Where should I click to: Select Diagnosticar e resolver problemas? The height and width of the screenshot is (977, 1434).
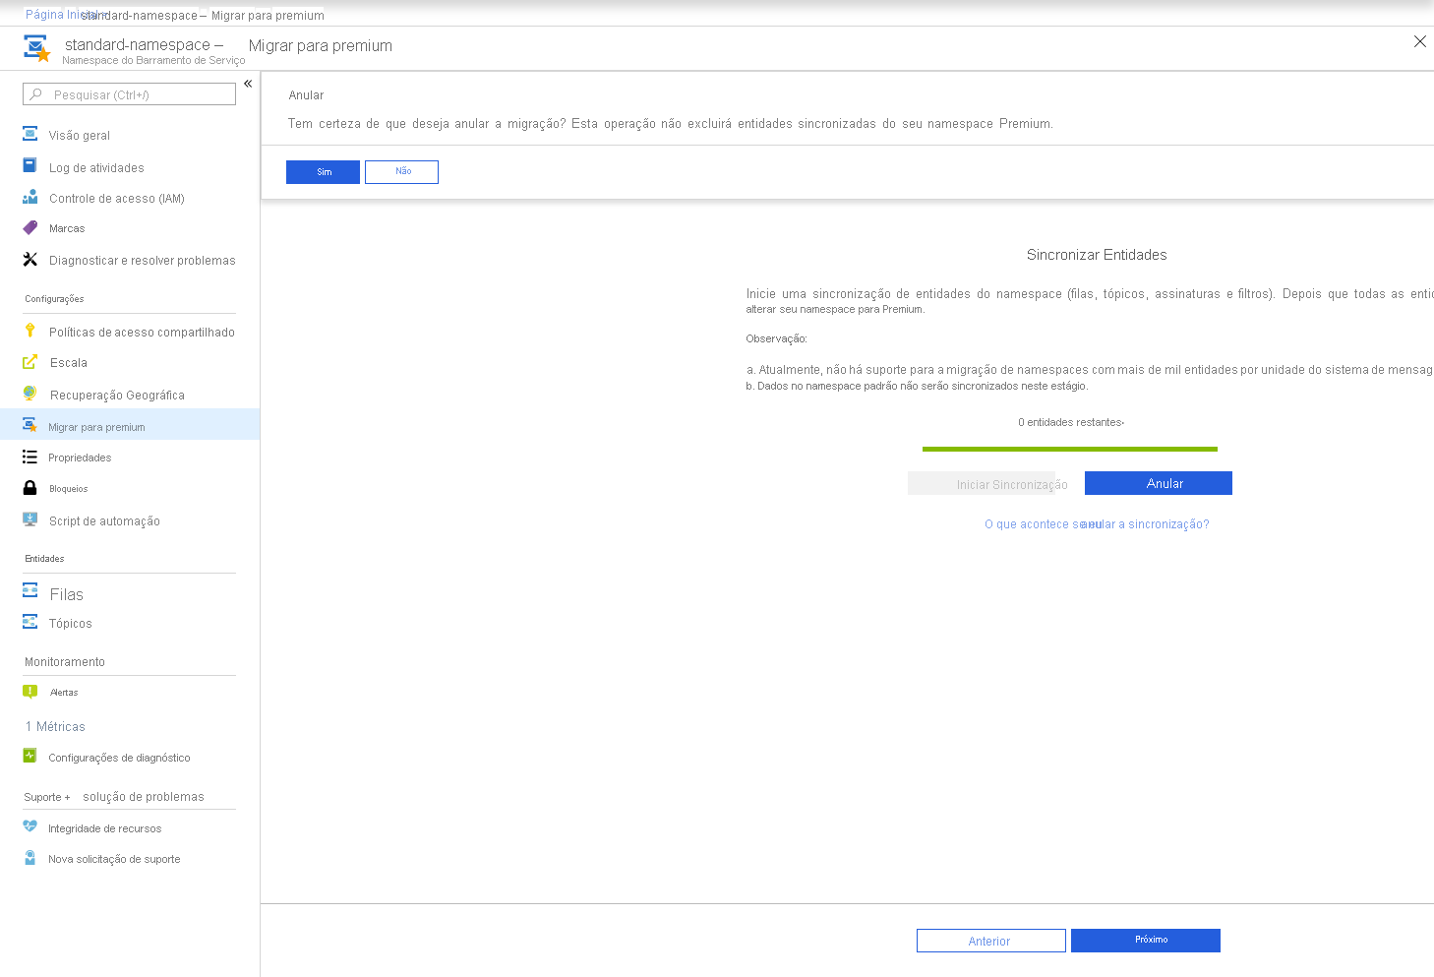143,261
